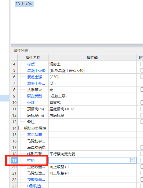Viewport: 143px width, 188px height.
Task: Click the 马凳筋信息 property name
Action: click(x=36, y=147)
